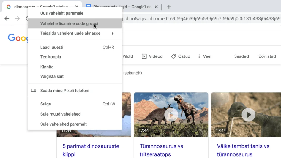Close the dinosaurus search tab
This screenshot has width=281, height=158.
tap(77, 7)
